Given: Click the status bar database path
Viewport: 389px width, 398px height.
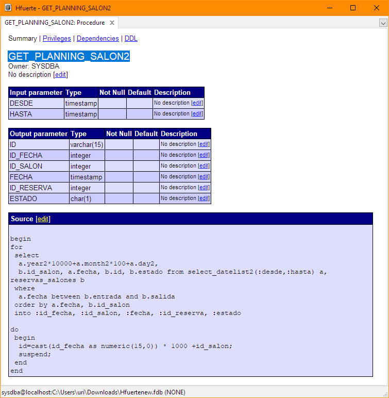Looking at the screenshot, I should click(x=93, y=392).
